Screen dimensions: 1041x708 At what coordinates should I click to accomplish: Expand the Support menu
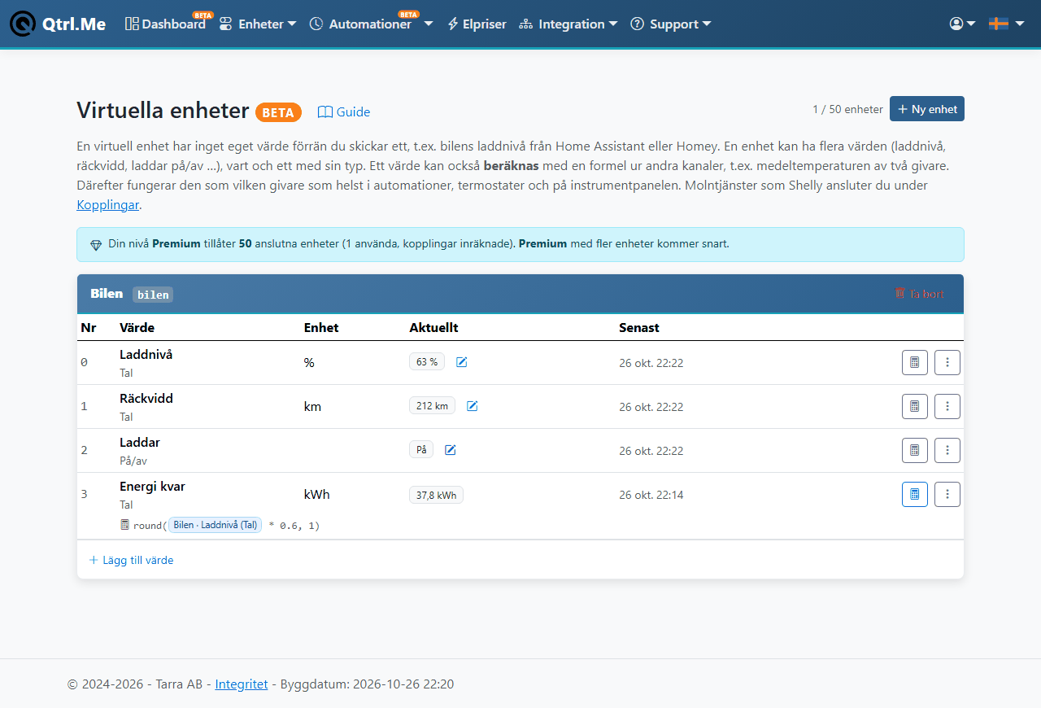671,24
